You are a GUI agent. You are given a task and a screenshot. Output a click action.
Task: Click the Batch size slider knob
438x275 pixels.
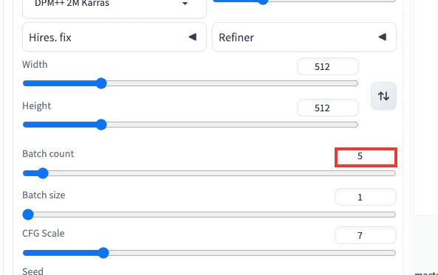(28, 215)
